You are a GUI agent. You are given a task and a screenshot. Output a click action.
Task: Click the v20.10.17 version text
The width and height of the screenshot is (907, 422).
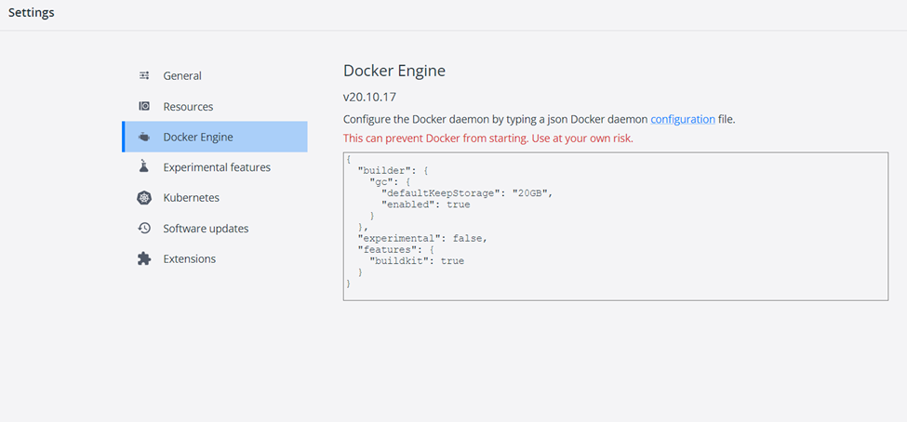(x=369, y=97)
